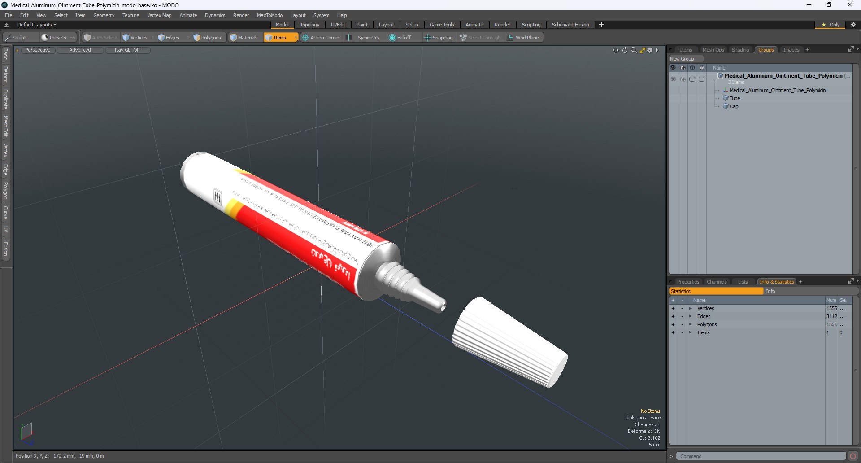Open Channels tab
The height and width of the screenshot is (463, 861).
click(x=716, y=282)
